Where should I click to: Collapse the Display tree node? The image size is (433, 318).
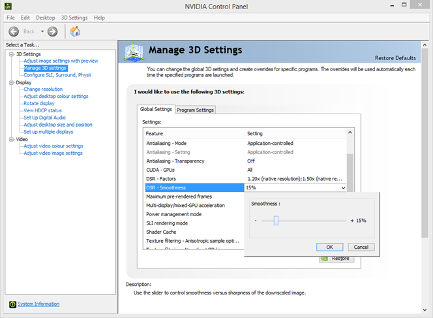(11, 83)
